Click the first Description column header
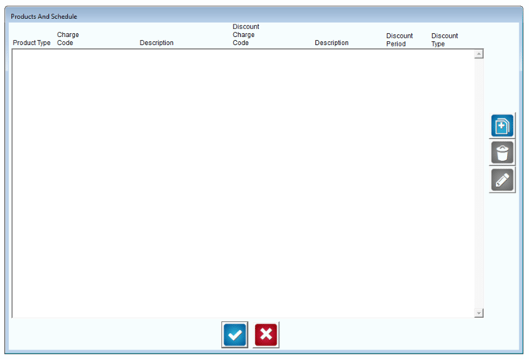529x359 pixels. (x=156, y=43)
